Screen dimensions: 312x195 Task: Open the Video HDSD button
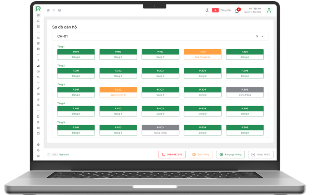point(261,154)
